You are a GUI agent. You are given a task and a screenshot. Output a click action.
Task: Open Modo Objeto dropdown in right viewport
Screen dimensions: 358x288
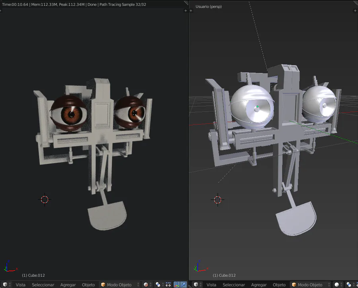(311, 284)
